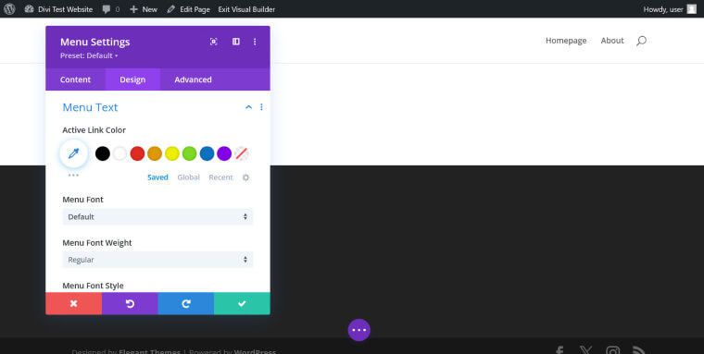Open Menu Settings more options (three dots)
Image resolution: width=704 pixels, height=354 pixels.
pyautogui.click(x=255, y=42)
